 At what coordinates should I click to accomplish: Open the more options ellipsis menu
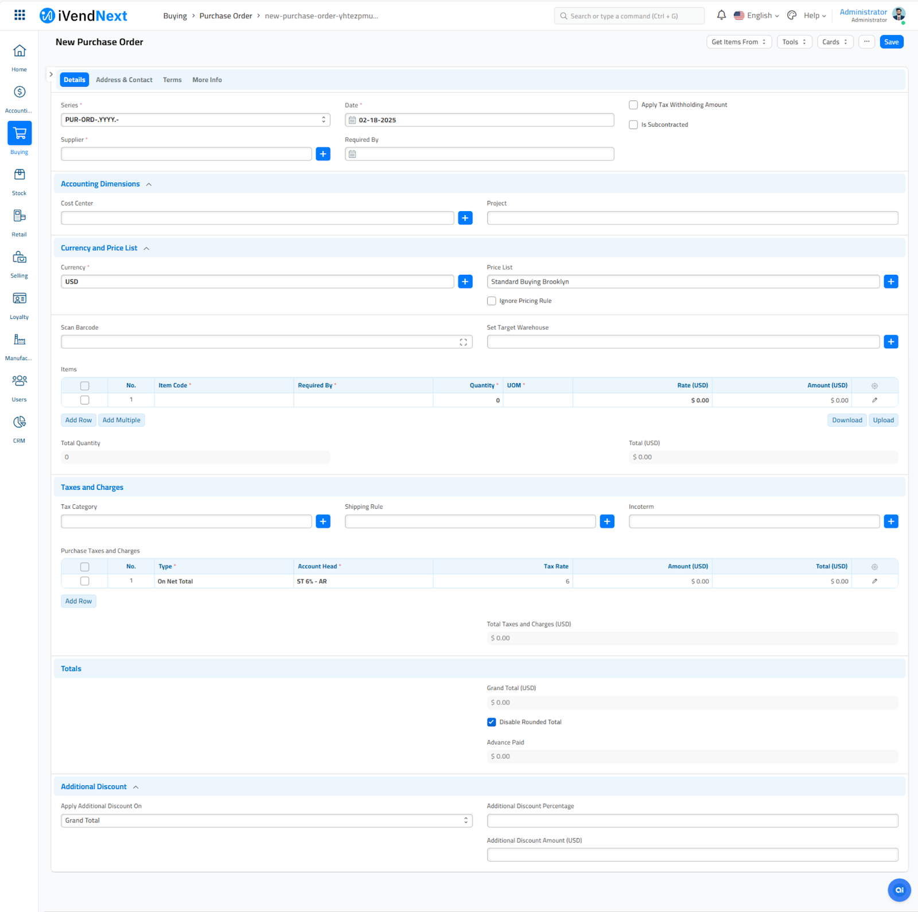(867, 42)
